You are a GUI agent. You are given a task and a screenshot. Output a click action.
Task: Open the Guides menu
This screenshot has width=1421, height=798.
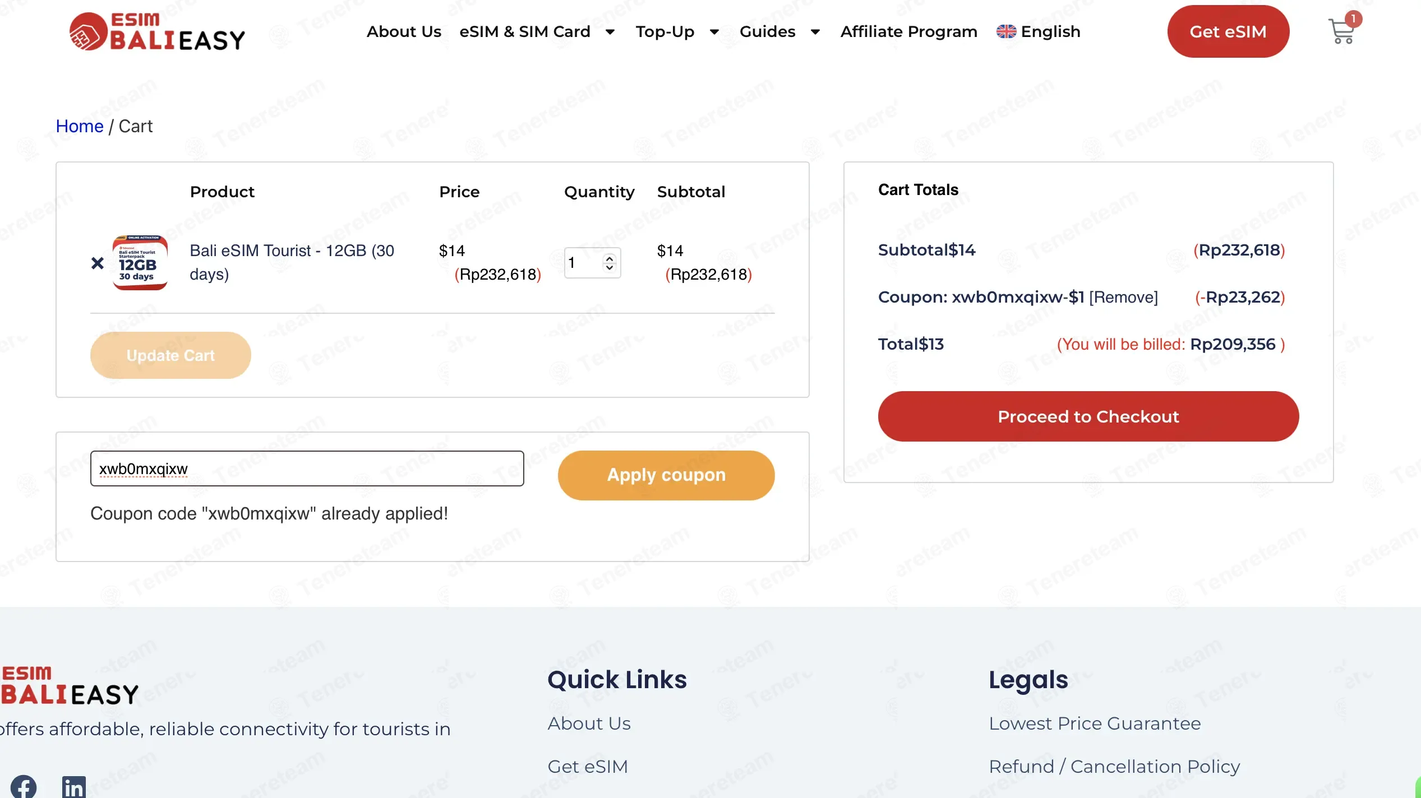click(x=768, y=31)
